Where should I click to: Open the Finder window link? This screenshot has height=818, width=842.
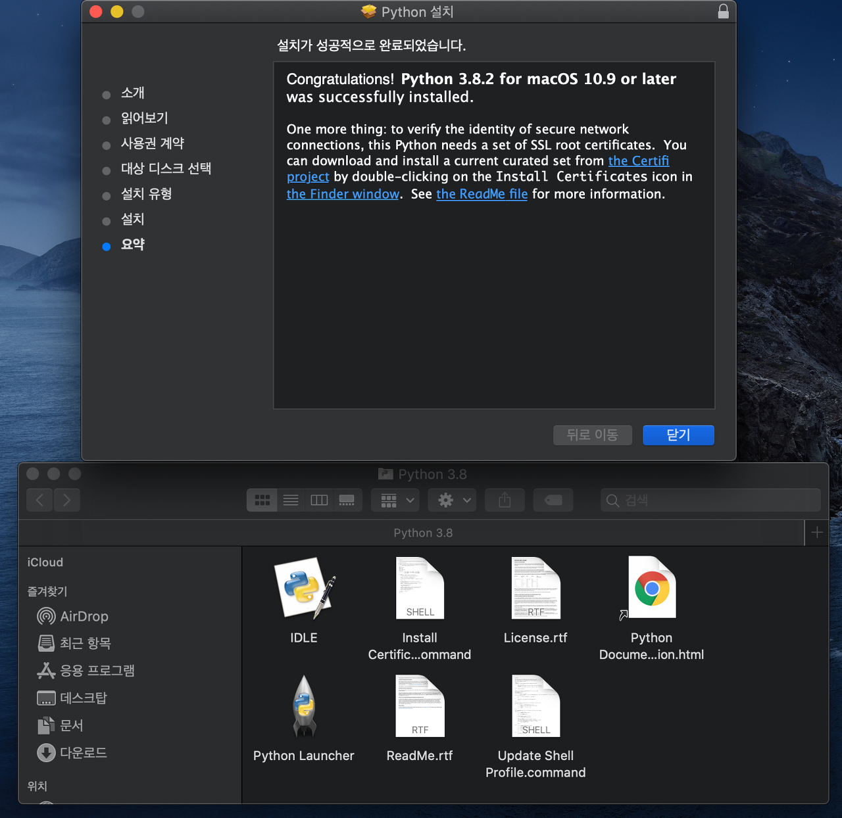pos(343,194)
